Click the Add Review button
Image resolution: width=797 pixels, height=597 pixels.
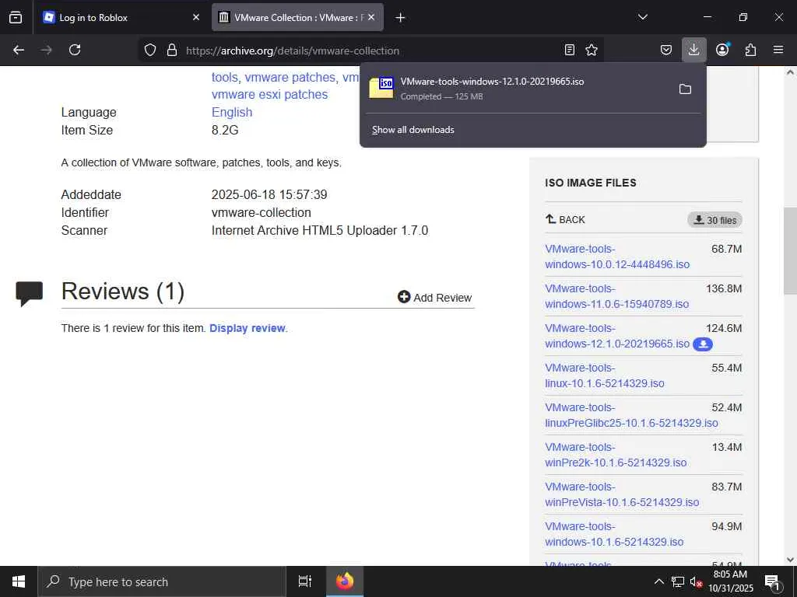pos(434,298)
